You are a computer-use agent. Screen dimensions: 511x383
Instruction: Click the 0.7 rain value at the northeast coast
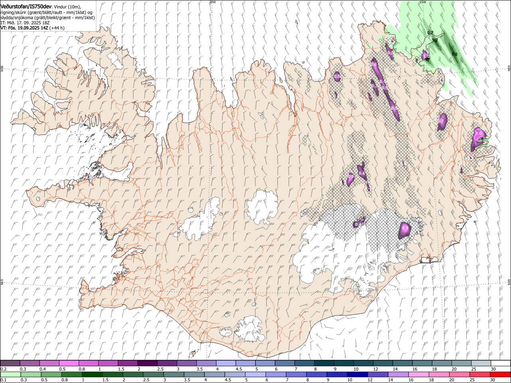430,33
